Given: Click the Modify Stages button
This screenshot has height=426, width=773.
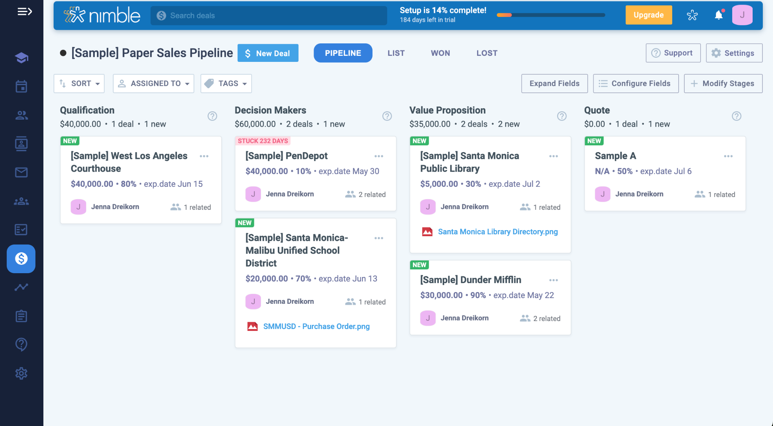Looking at the screenshot, I should 723,83.
